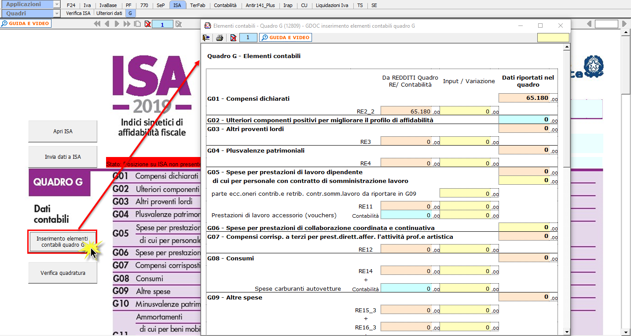Click red X delete icon in Elementi contabili toolbar

pyautogui.click(x=233, y=38)
